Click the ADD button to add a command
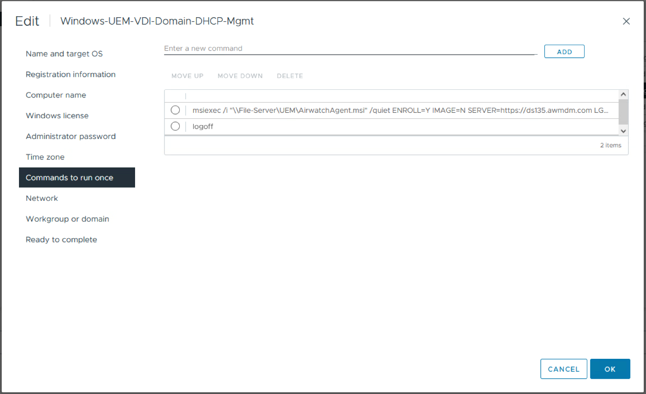This screenshot has height=394, width=646. pos(564,51)
